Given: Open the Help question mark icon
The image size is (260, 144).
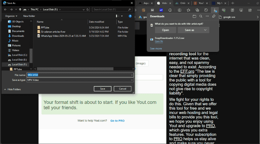Looking at the screenshot, I should tap(130, 16).
